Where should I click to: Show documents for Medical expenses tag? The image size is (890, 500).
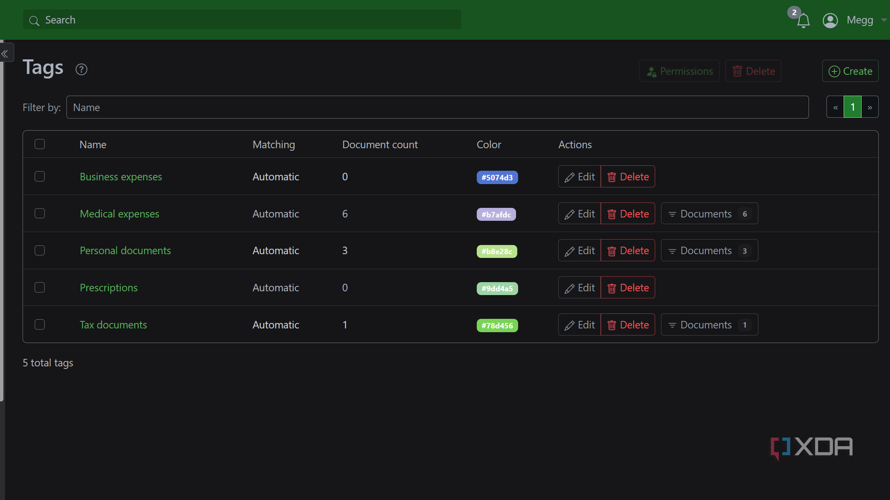(710, 214)
